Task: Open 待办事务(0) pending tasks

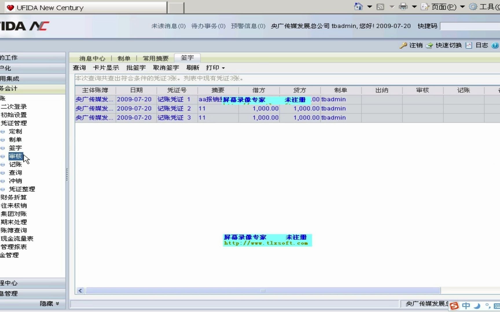Action: coord(208,26)
